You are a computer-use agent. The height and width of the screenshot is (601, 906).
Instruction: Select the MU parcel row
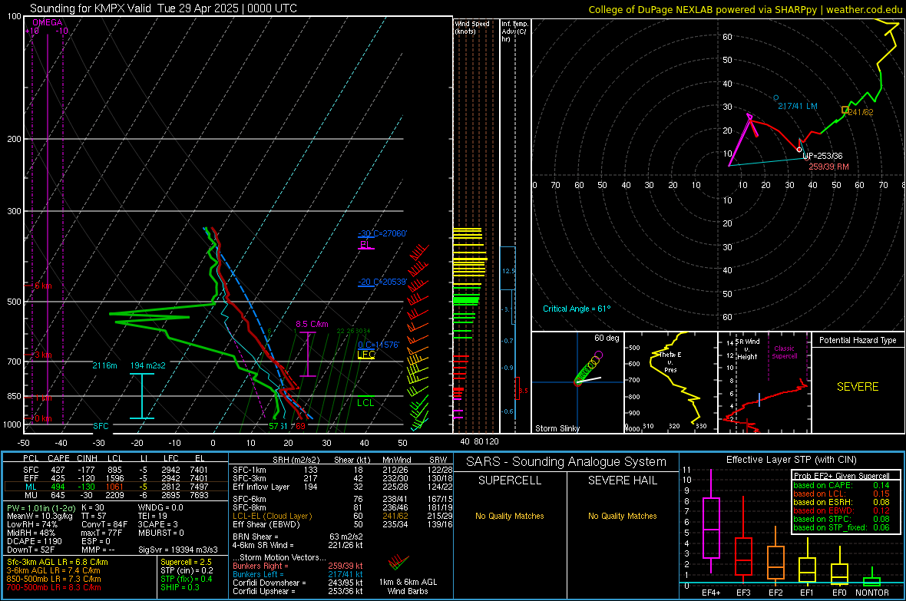coord(116,495)
